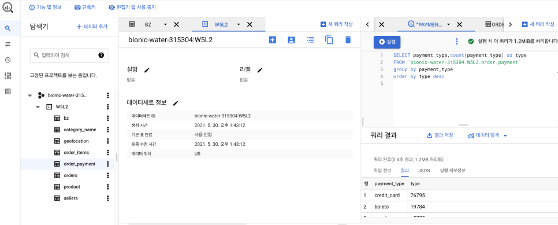The height and width of the screenshot is (225, 558).
Task: Click the list view icon in dataset toolbar
Action: click(x=310, y=40)
